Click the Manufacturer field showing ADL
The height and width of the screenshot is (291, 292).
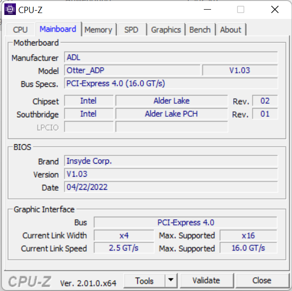[x=171, y=57]
